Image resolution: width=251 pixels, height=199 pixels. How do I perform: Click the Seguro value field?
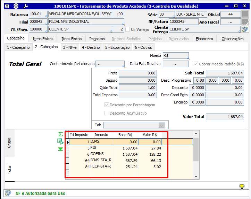138,80
